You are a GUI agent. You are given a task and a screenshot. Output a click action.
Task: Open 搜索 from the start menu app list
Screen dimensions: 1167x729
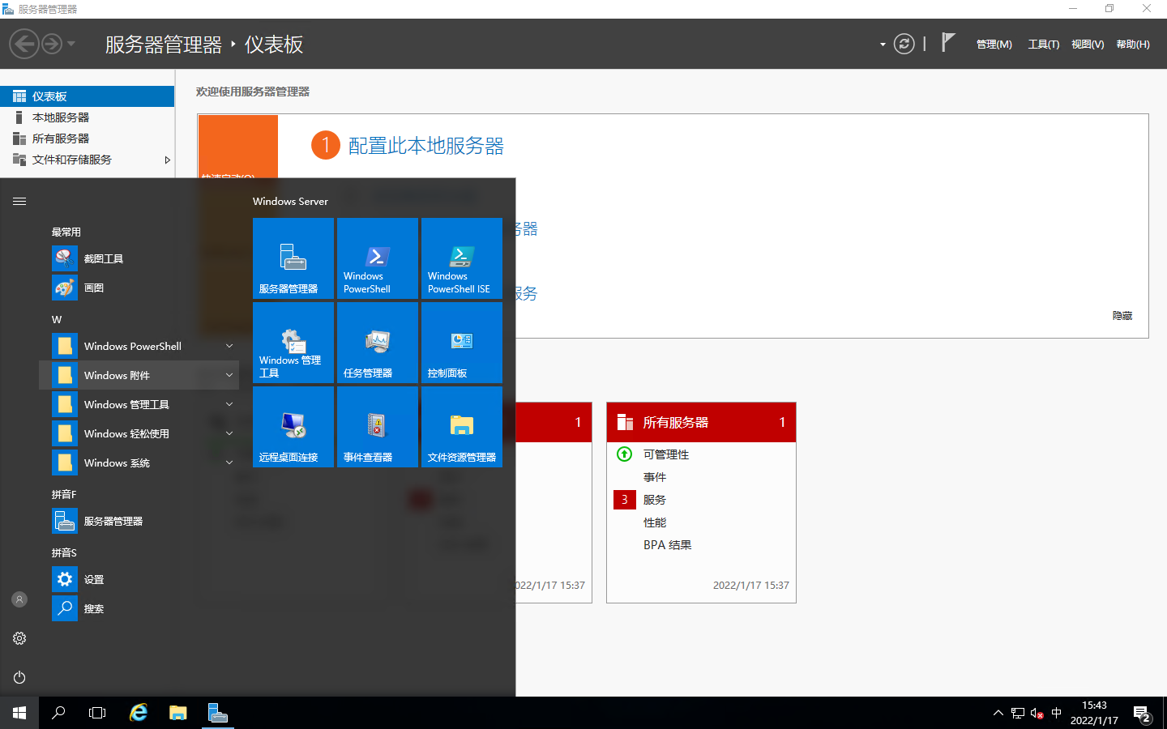[139, 608]
